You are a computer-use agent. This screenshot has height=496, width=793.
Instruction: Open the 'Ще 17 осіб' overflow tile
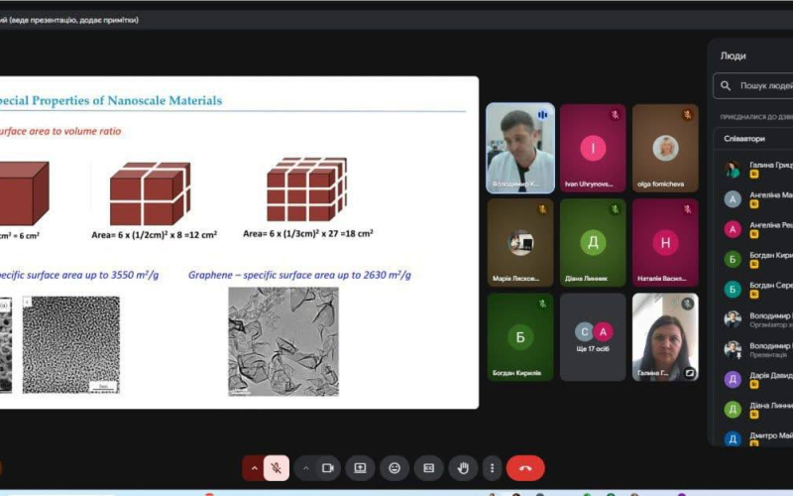pyautogui.click(x=593, y=337)
